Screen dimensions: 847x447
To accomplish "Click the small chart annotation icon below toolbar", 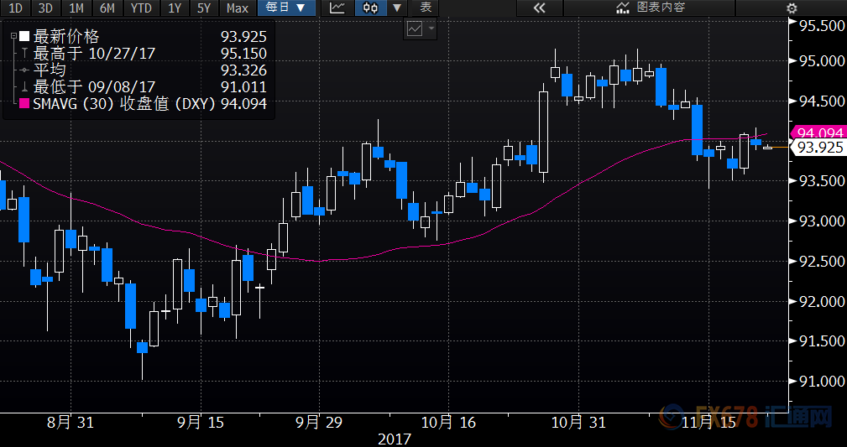I will 415,29.
